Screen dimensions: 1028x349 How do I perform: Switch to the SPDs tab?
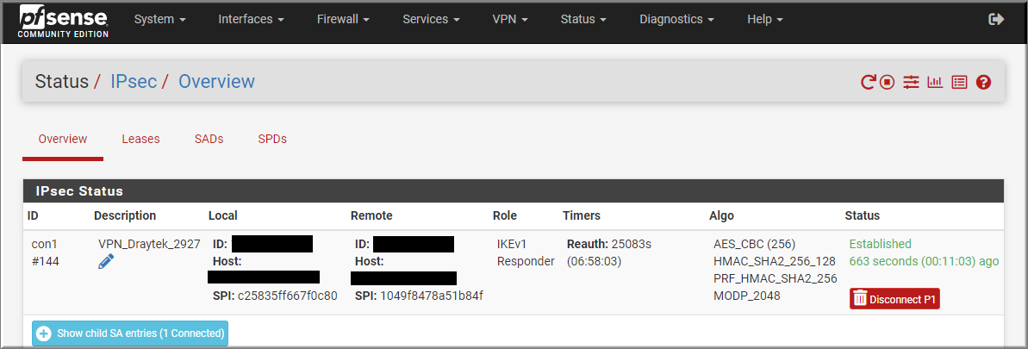[x=272, y=139]
